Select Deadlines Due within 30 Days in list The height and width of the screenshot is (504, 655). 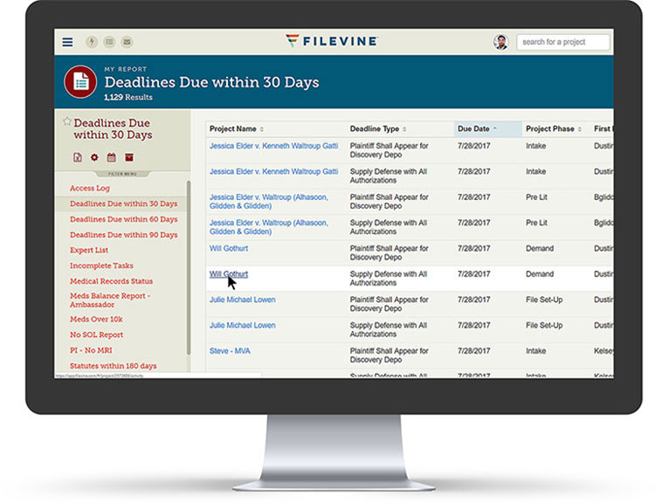(124, 204)
